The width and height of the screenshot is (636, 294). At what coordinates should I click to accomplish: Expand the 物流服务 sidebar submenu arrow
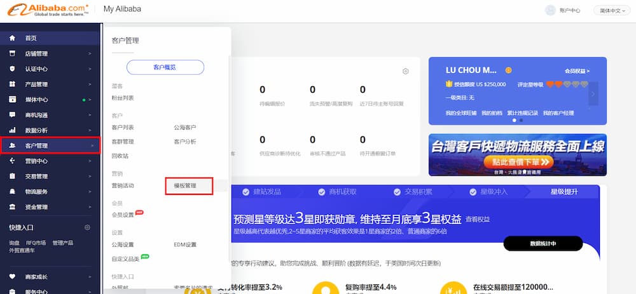coord(90,191)
